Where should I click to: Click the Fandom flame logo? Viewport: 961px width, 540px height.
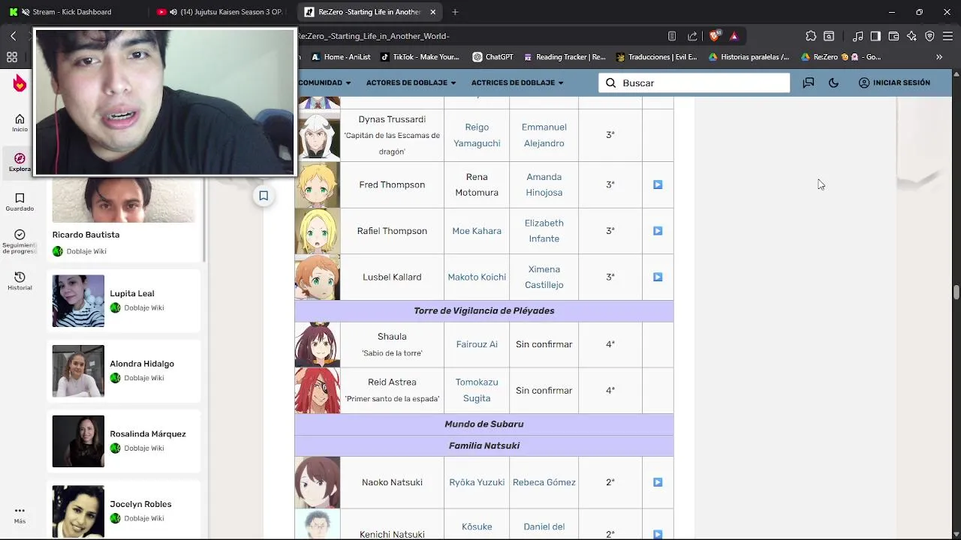[20, 83]
